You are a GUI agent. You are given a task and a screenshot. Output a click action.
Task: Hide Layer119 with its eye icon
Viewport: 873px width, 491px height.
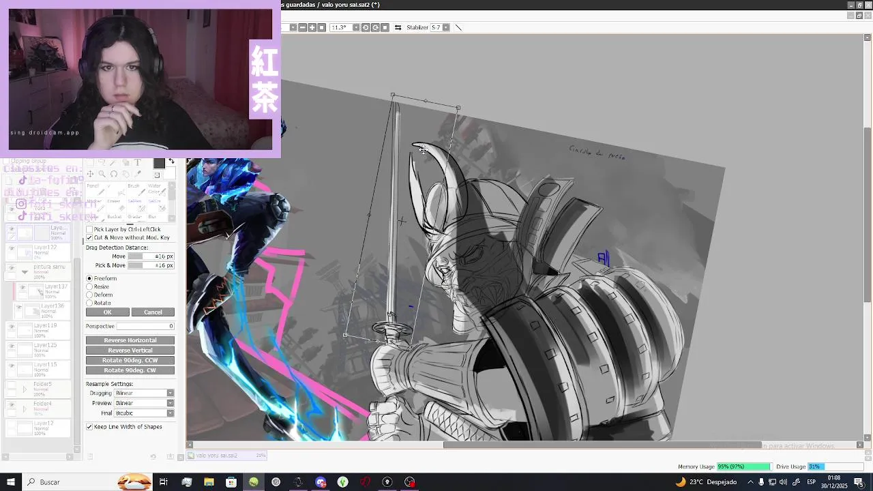pos(11,327)
